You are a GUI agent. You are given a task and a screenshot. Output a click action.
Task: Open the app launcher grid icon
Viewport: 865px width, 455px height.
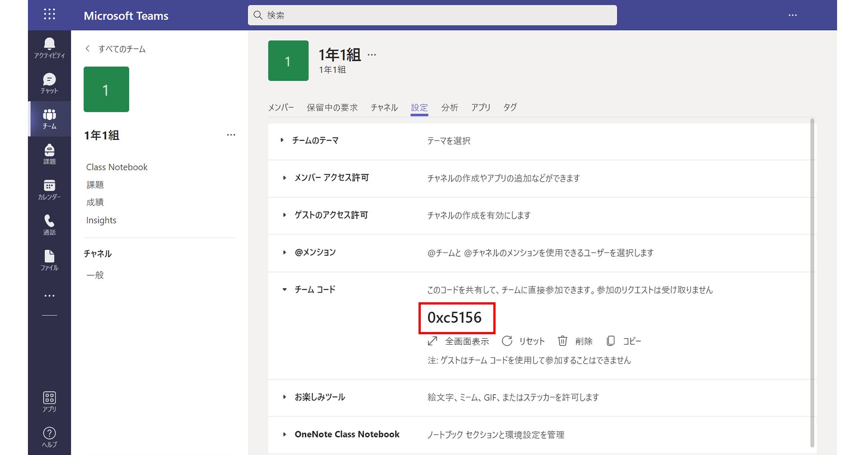coord(50,14)
